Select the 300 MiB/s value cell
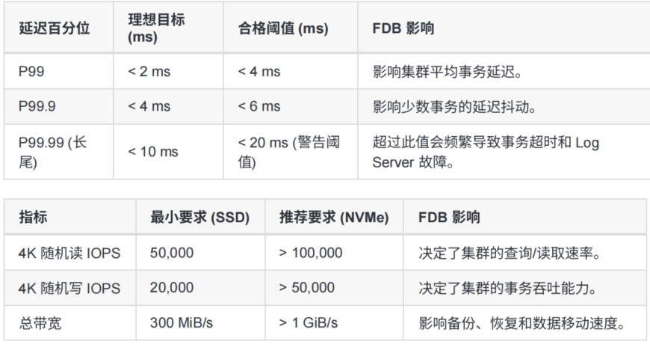This screenshot has width=650, height=347. tap(181, 323)
